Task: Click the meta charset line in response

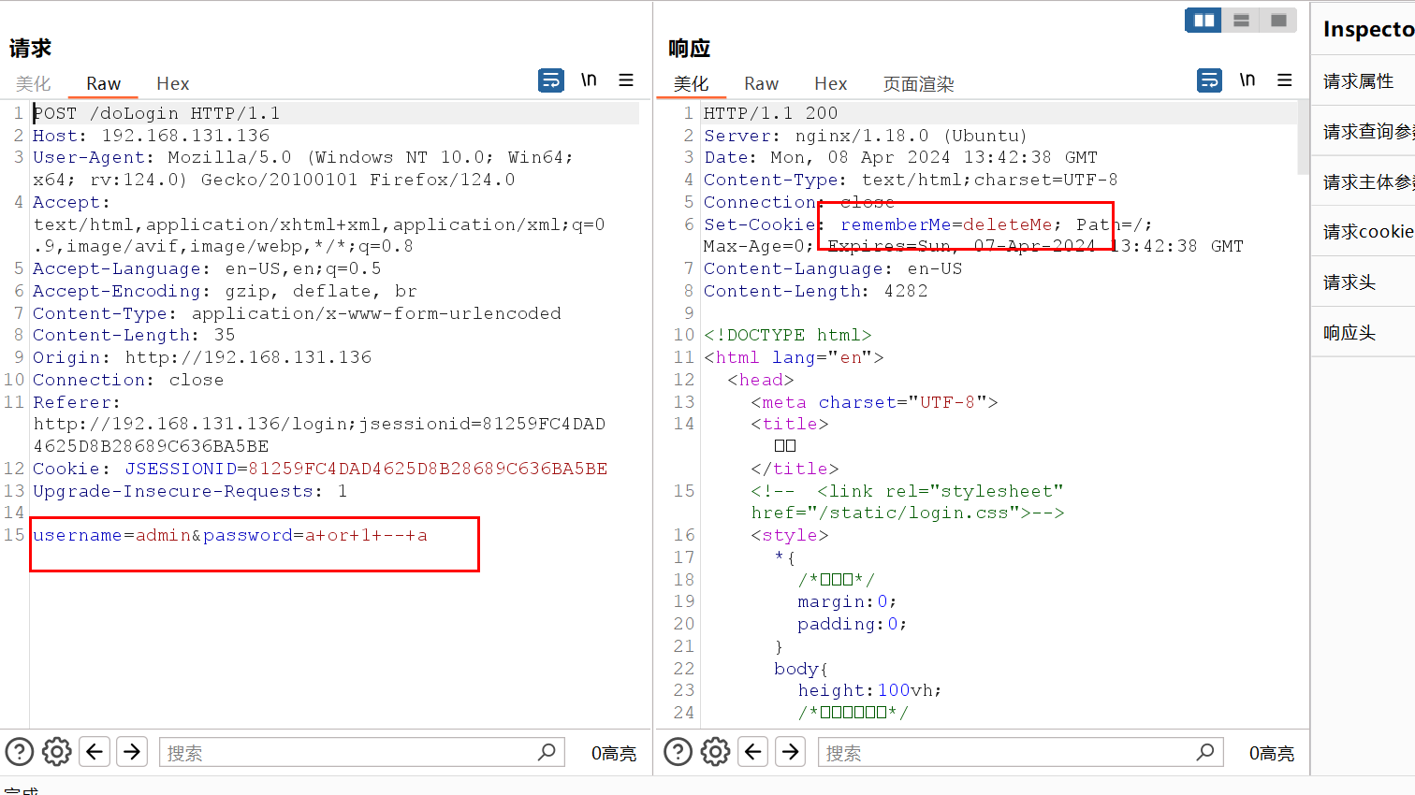Action: 874,403
